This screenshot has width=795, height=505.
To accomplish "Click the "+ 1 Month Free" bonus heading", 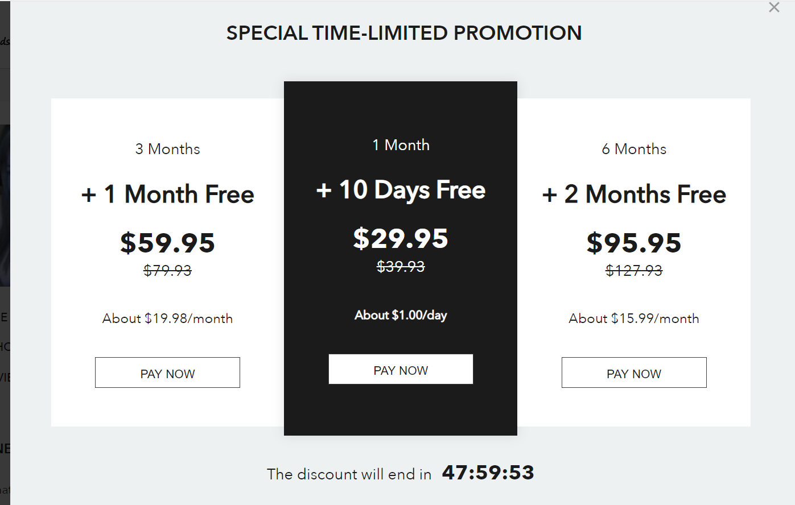I will (x=168, y=194).
